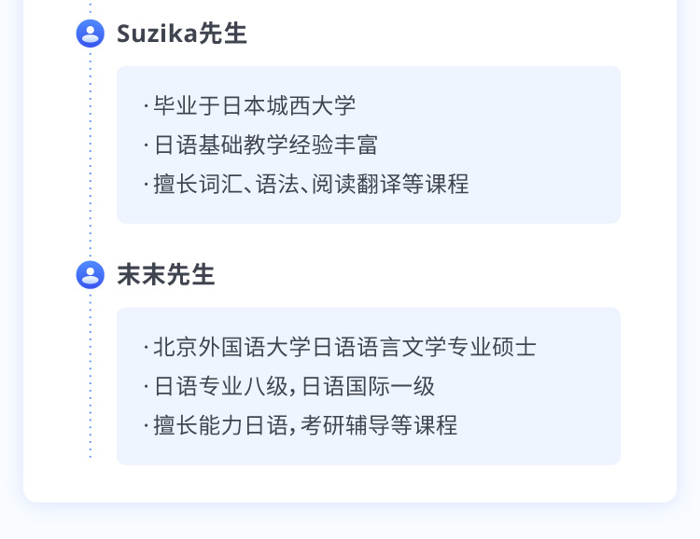The image size is (700, 539).
Task: Click the dotted timeline above Suzika's avatar
Action: [91, 9]
